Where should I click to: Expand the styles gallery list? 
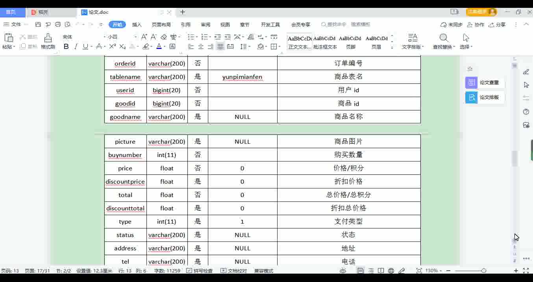tap(392, 47)
